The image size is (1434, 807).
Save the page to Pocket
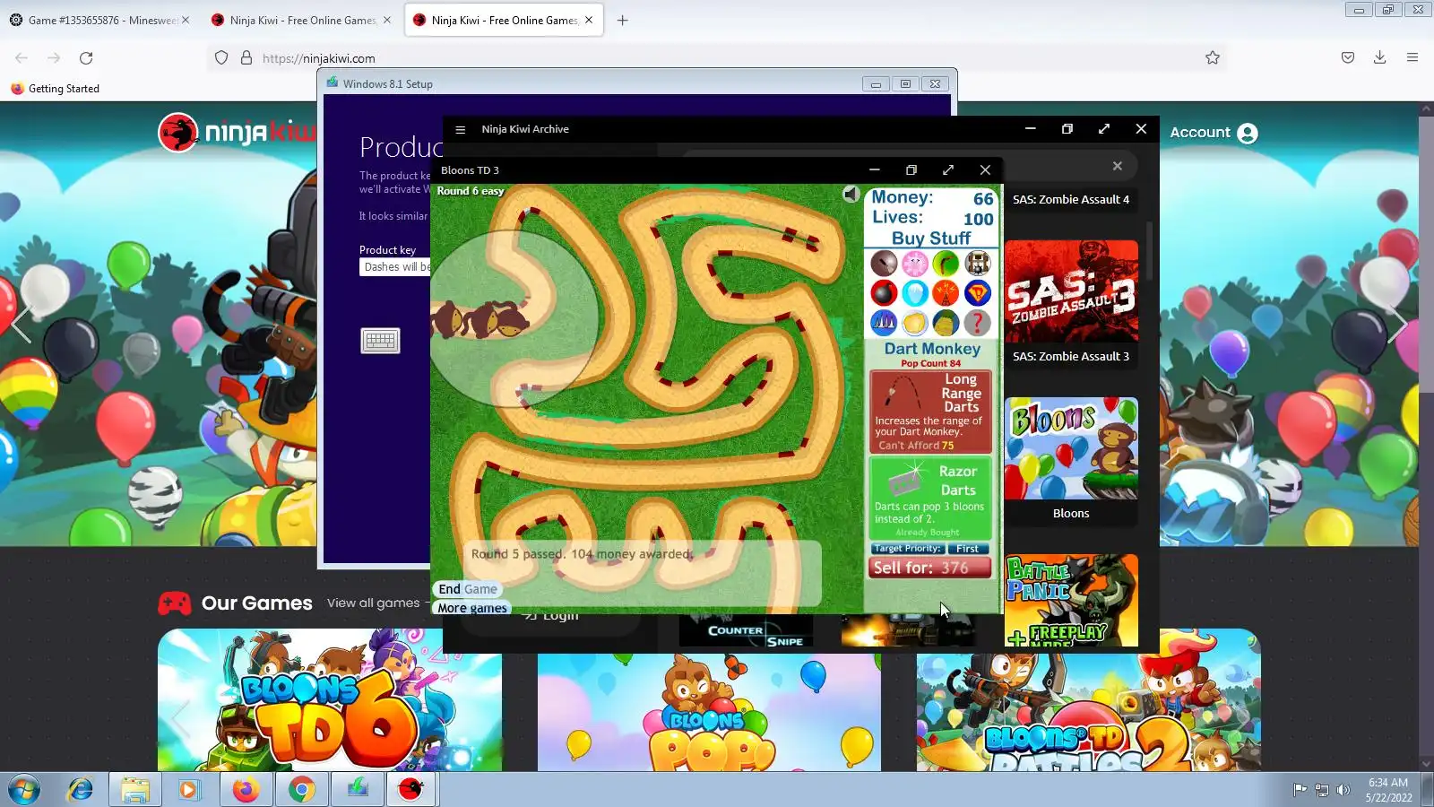(1347, 58)
